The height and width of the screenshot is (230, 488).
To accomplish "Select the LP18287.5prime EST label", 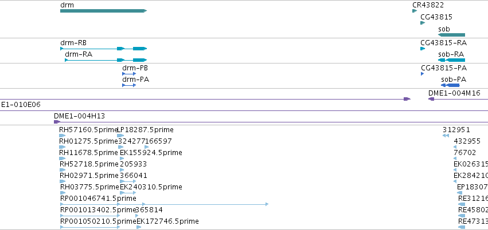I will click(x=145, y=130).
